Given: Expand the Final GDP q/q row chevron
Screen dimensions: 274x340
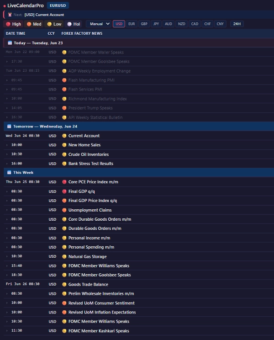Looking at the screenshot, I should point(7,191).
